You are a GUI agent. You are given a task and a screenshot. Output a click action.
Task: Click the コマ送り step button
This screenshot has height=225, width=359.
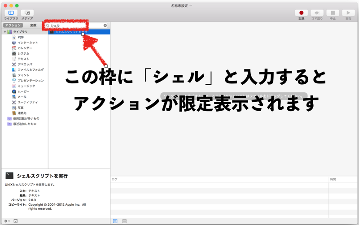pyautogui.click(x=317, y=13)
